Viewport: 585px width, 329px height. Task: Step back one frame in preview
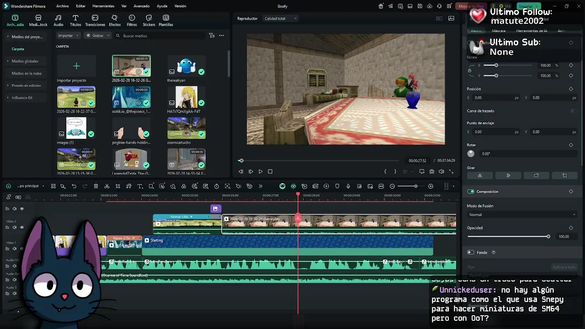[x=241, y=171]
